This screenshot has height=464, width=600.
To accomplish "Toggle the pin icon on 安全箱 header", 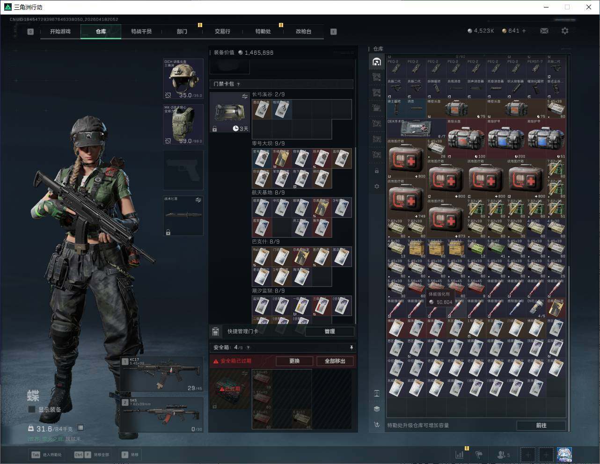I will point(351,348).
